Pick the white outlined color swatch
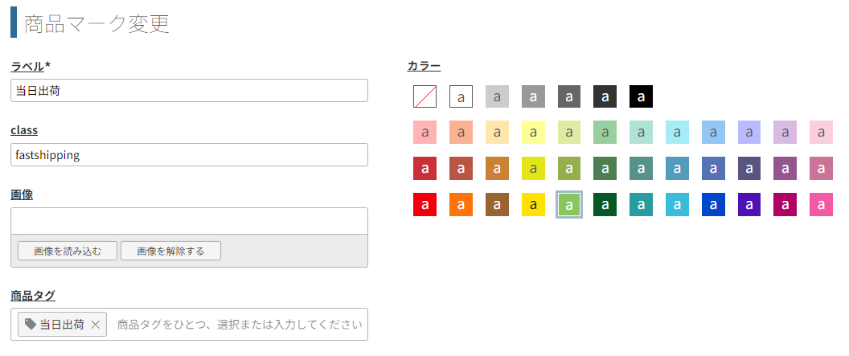This screenshot has width=849, height=356. (x=461, y=96)
